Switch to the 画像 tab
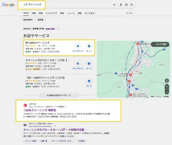 pyautogui.click(x=41, y=13)
